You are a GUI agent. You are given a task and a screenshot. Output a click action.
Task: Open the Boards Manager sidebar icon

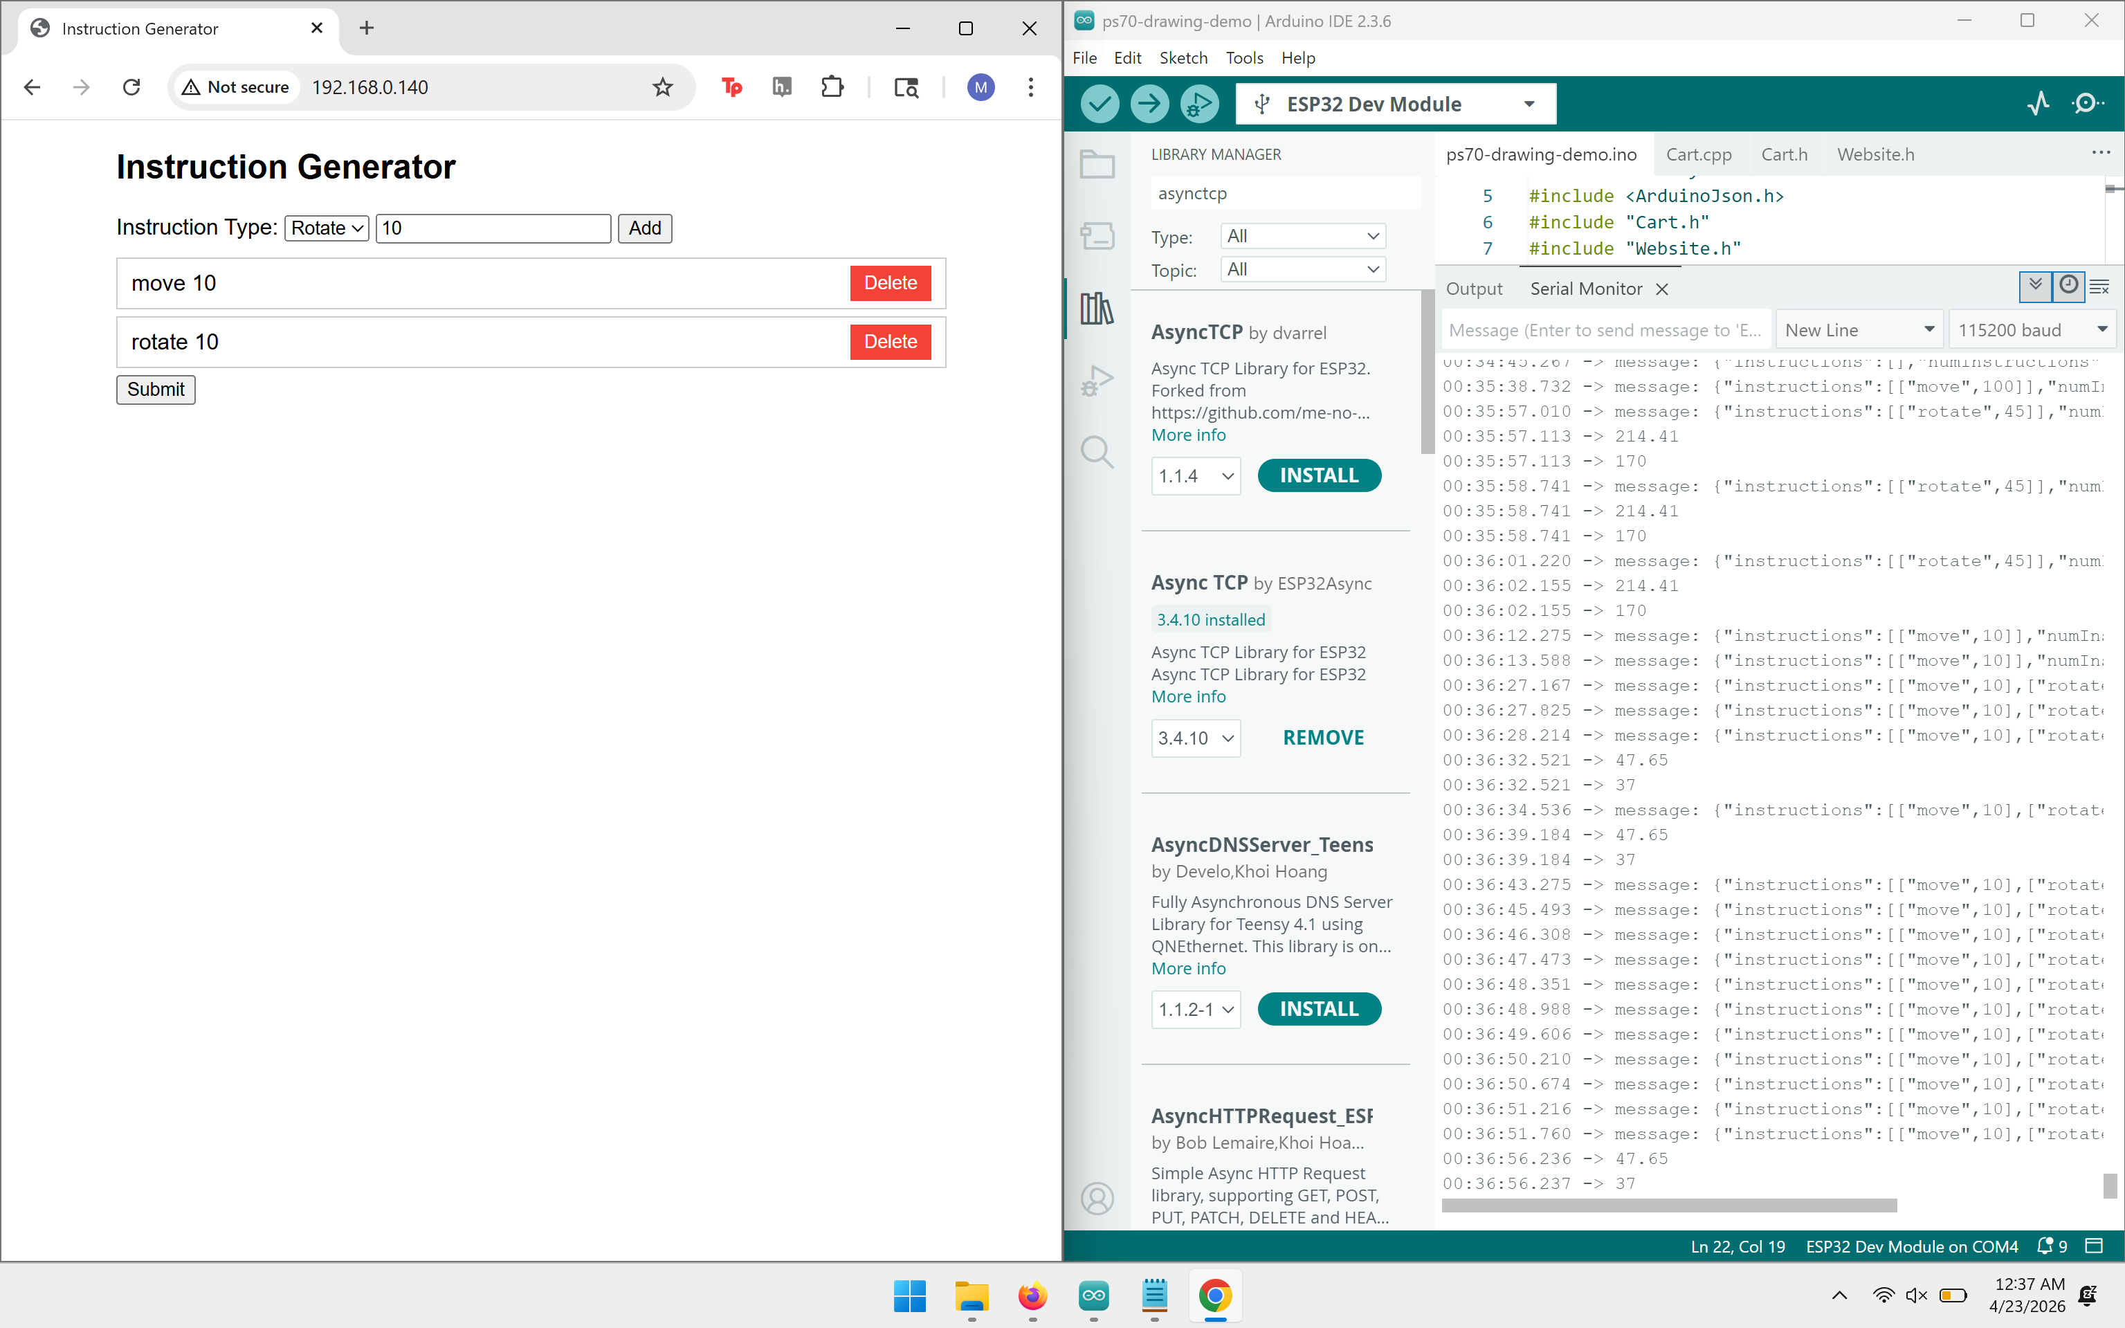pyautogui.click(x=1097, y=235)
